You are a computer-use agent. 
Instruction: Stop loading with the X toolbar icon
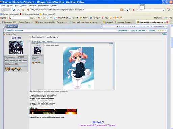[18, 10]
